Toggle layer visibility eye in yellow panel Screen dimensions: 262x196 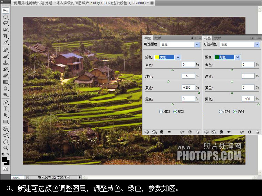pyautogui.click(x=169, y=132)
